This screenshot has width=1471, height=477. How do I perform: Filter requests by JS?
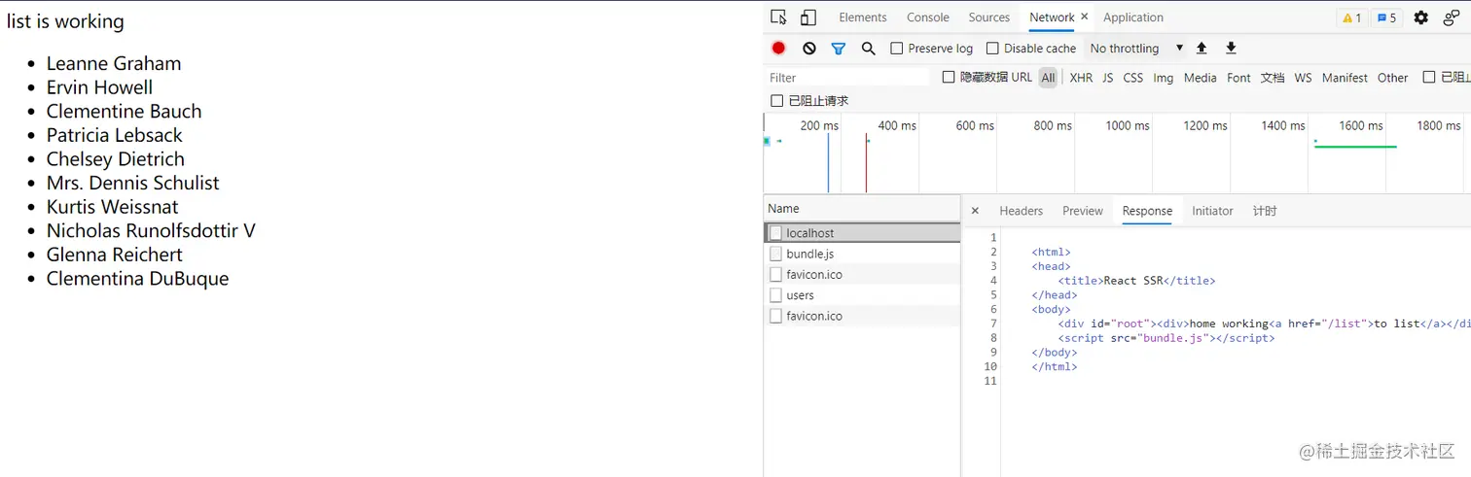(x=1107, y=78)
